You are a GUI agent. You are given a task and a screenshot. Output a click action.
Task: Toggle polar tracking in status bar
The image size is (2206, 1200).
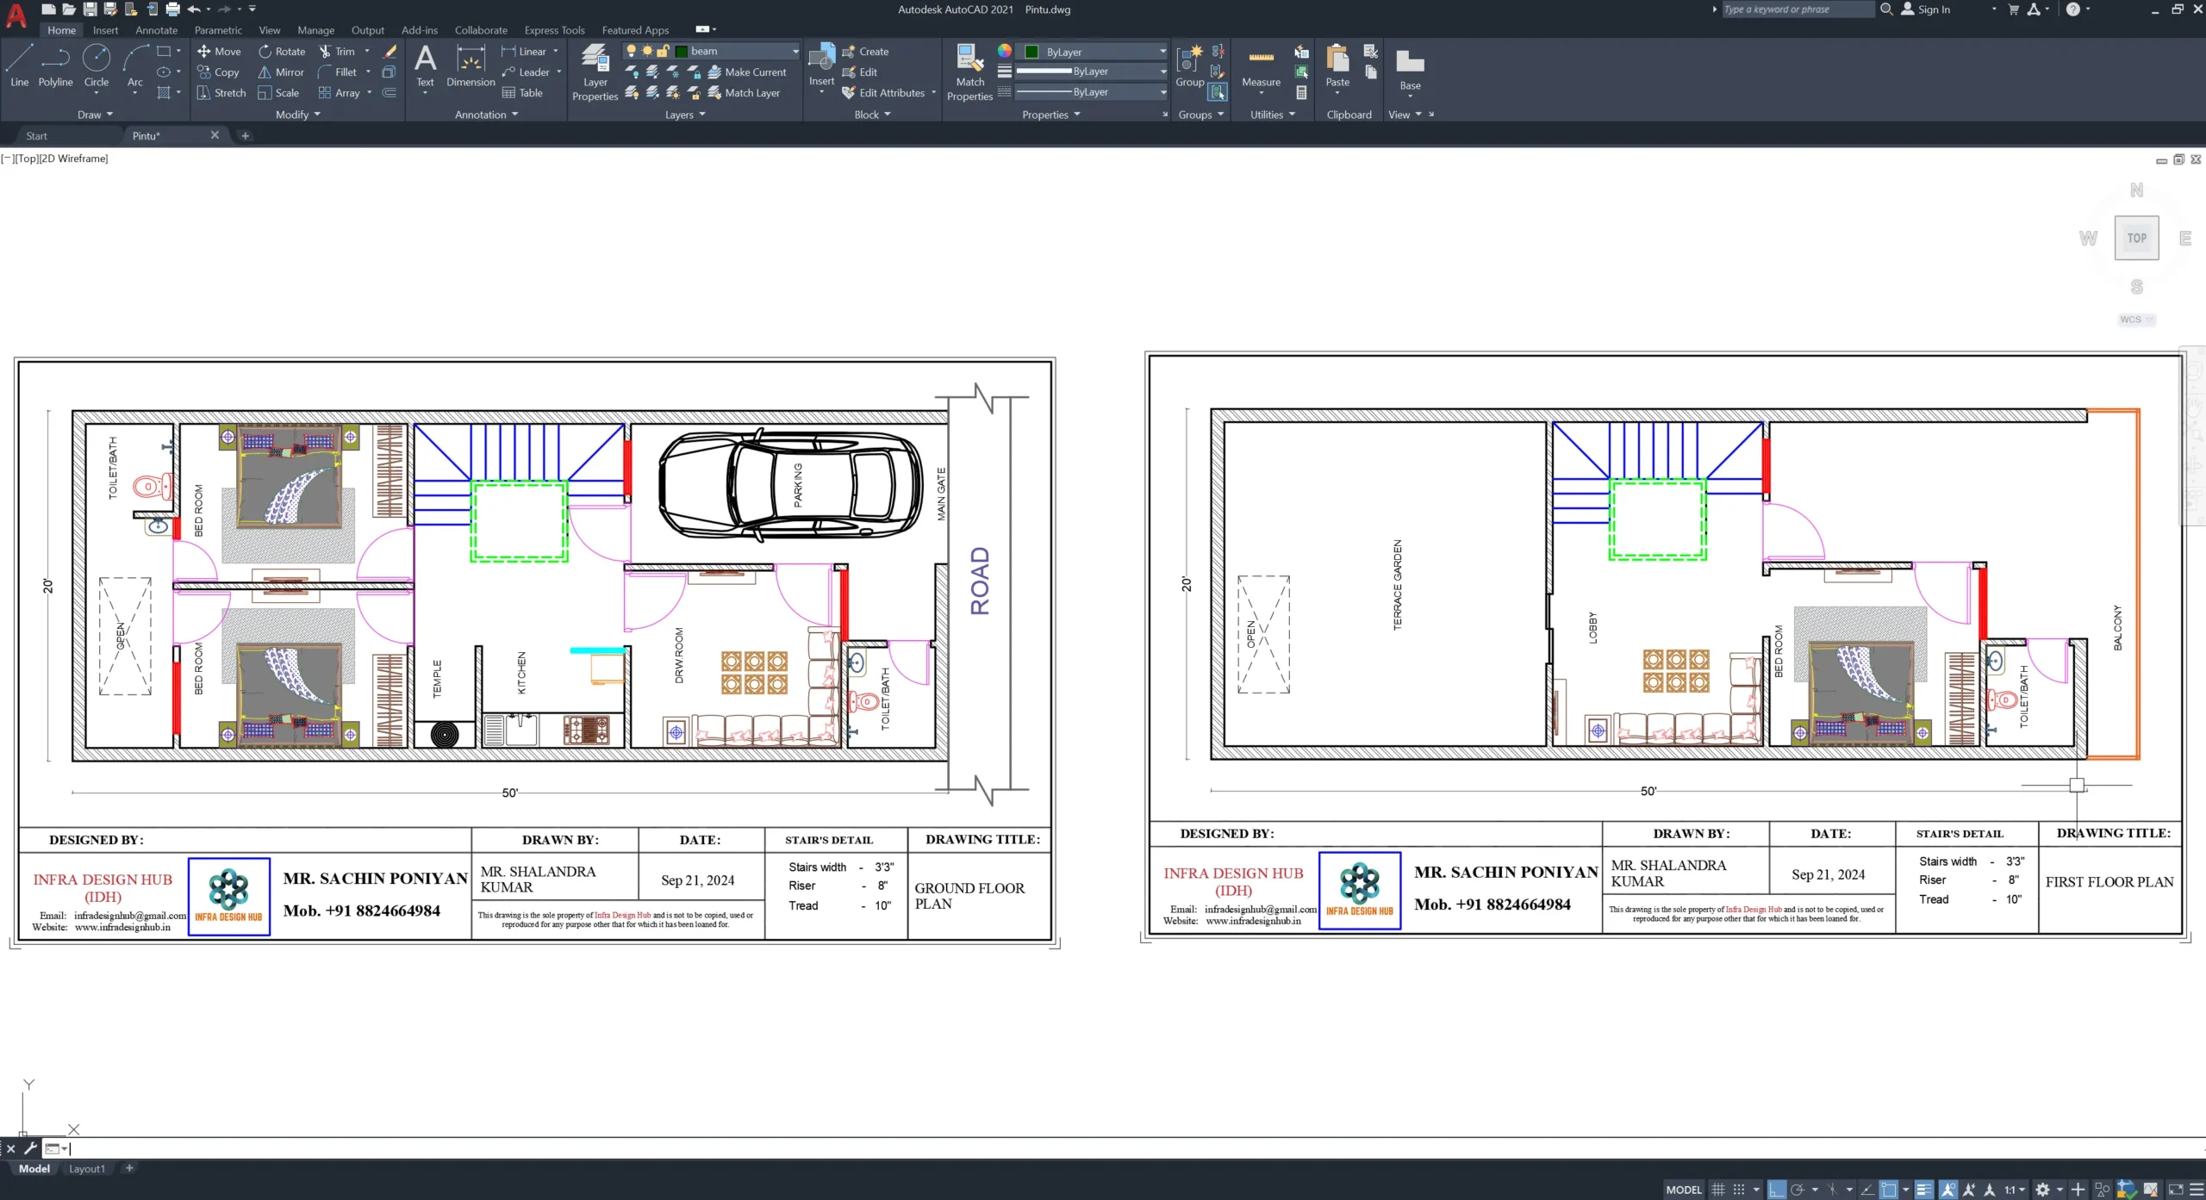click(1798, 1190)
